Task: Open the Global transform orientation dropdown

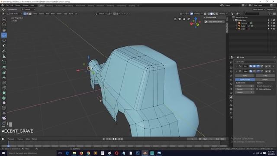Action: click(101, 14)
